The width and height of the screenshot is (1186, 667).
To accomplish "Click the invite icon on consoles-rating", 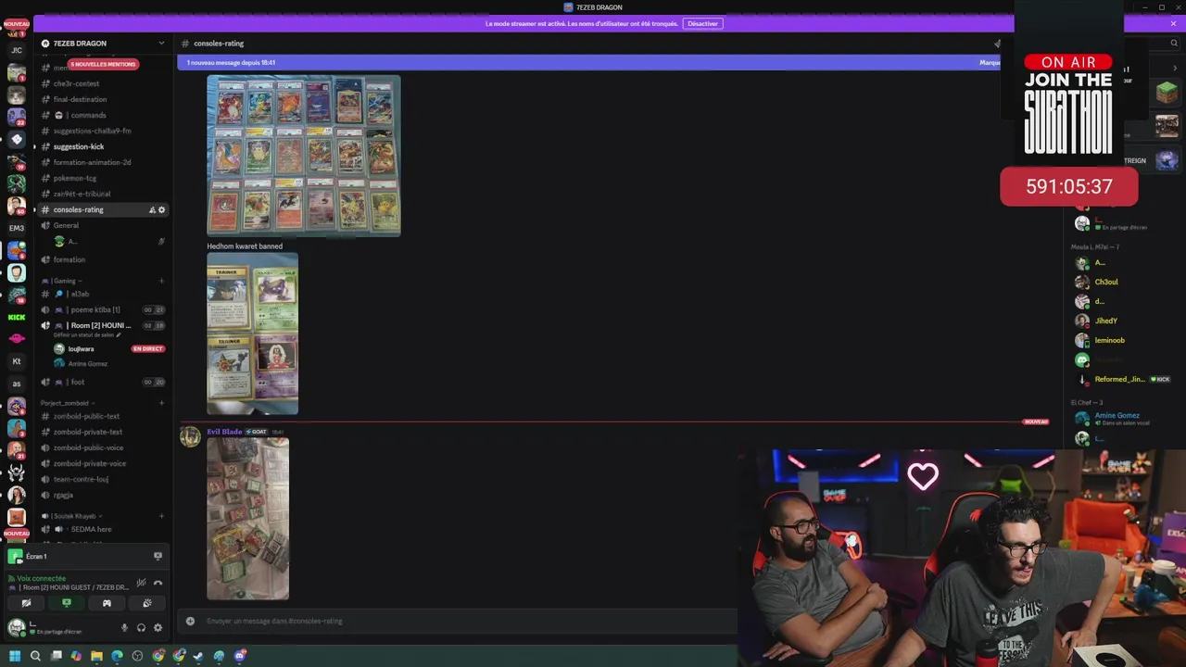I will click(152, 209).
